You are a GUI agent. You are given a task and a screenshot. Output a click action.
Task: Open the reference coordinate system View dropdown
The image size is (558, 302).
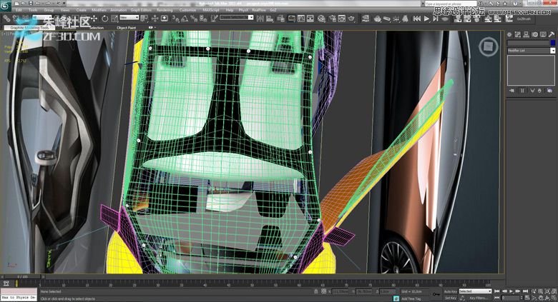pos(129,17)
